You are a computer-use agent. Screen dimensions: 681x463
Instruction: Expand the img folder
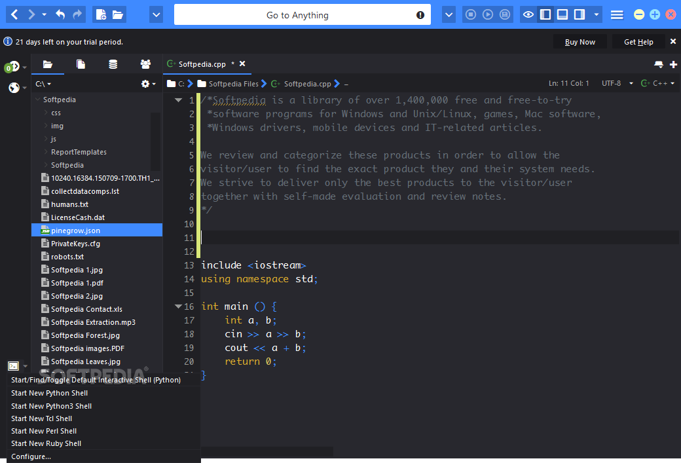click(x=46, y=126)
